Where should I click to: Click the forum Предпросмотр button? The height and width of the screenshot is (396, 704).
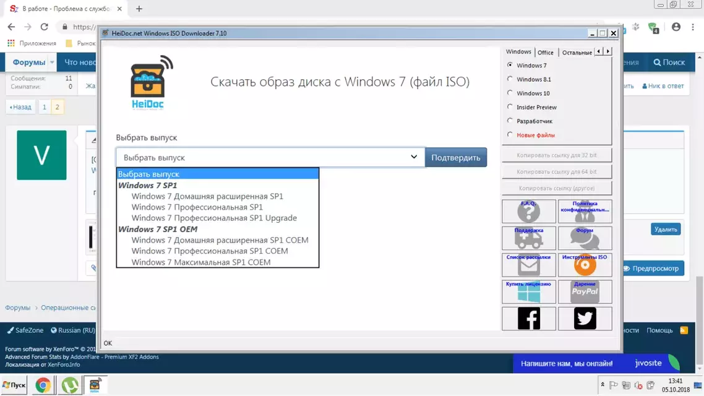tap(653, 269)
